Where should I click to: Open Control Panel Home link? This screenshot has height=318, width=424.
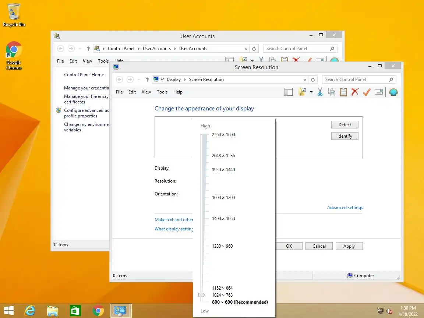pos(84,75)
